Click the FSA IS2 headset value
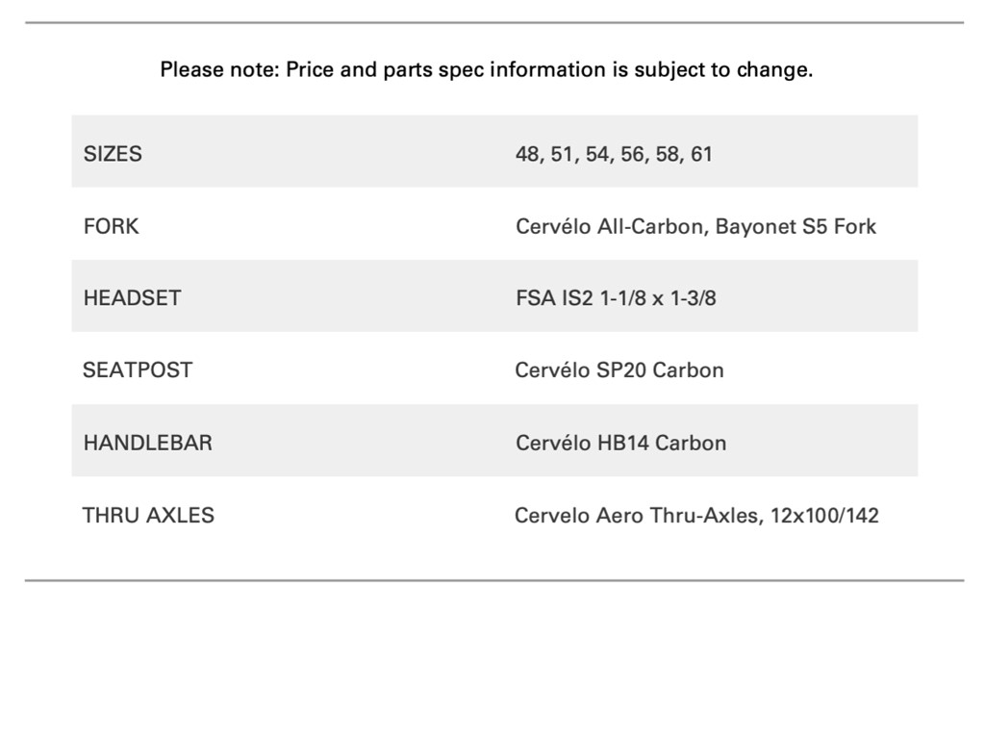The width and height of the screenshot is (985, 739). click(616, 298)
